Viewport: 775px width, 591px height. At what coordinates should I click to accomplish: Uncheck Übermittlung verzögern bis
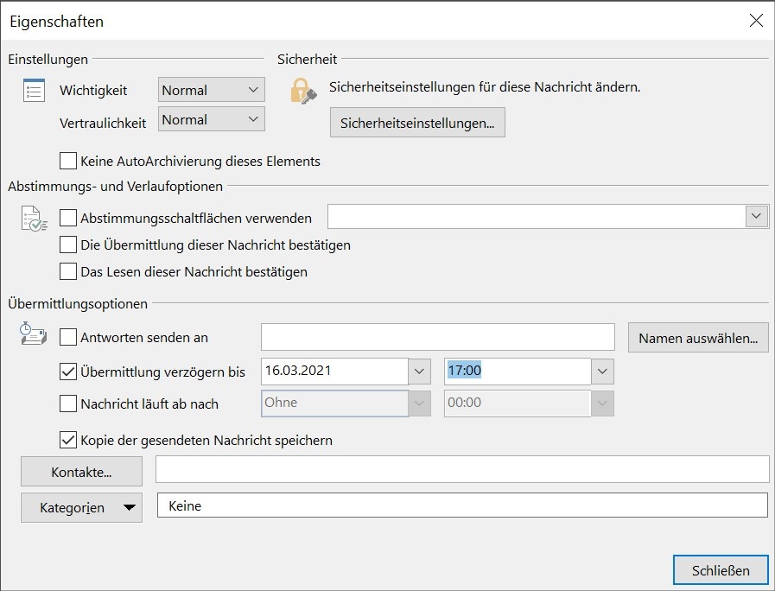click(x=67, y=371)
